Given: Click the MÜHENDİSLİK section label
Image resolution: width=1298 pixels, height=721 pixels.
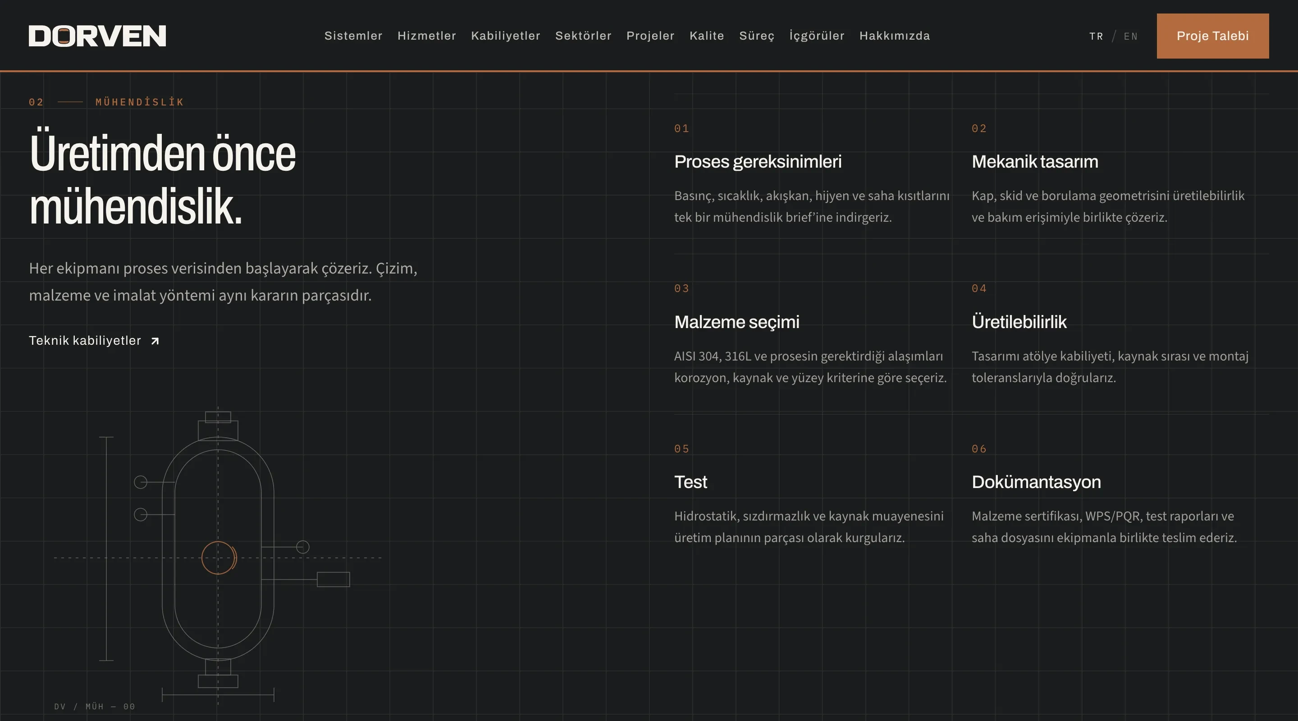Looking at the screenshot, I should [x=140, y=102].
